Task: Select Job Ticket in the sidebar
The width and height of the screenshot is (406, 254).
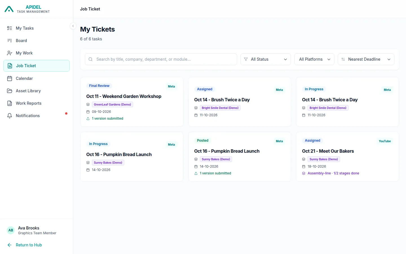Action: [37, 66]
